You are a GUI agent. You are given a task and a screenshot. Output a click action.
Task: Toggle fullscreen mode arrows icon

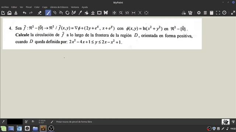233,13
